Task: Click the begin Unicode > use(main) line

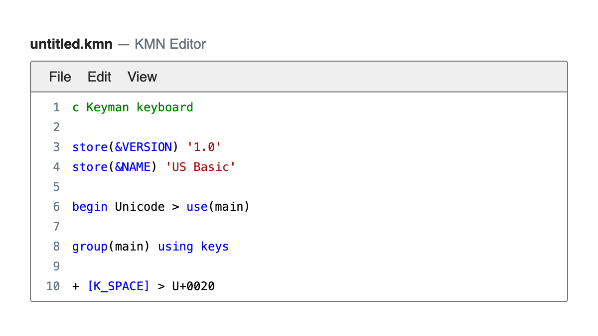Action: (x=161, y=207)
